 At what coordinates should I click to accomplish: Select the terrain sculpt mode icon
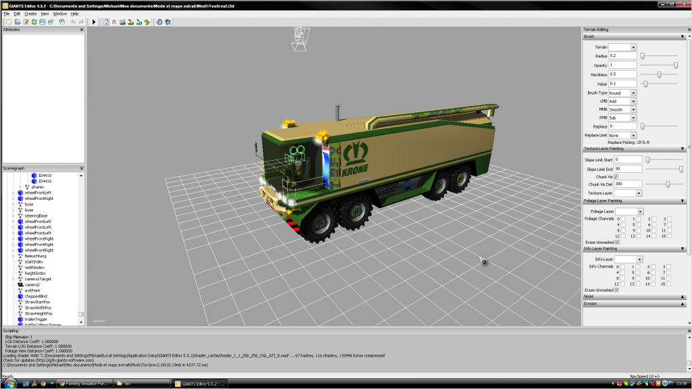[122, 22]
